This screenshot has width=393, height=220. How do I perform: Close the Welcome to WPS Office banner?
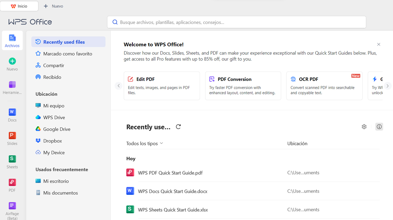[378, 44]
